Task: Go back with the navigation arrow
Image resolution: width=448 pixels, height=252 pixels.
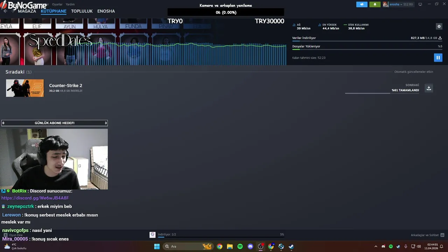Action: coord(5,11)
